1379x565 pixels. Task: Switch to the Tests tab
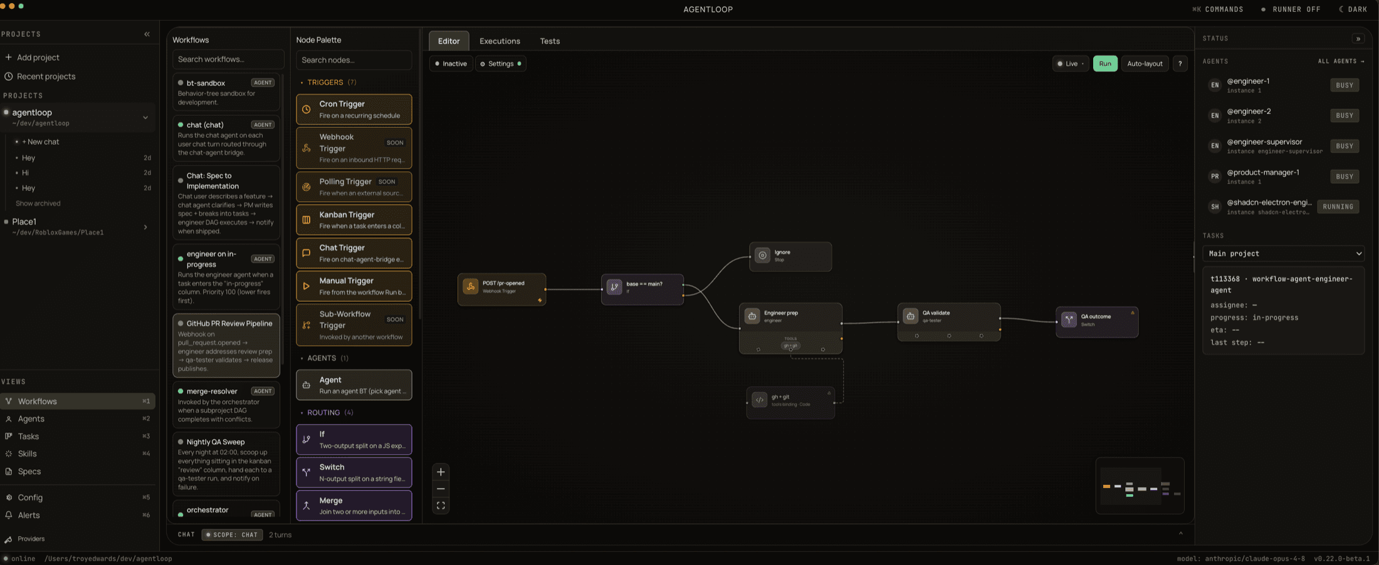[x=550, y=41]
